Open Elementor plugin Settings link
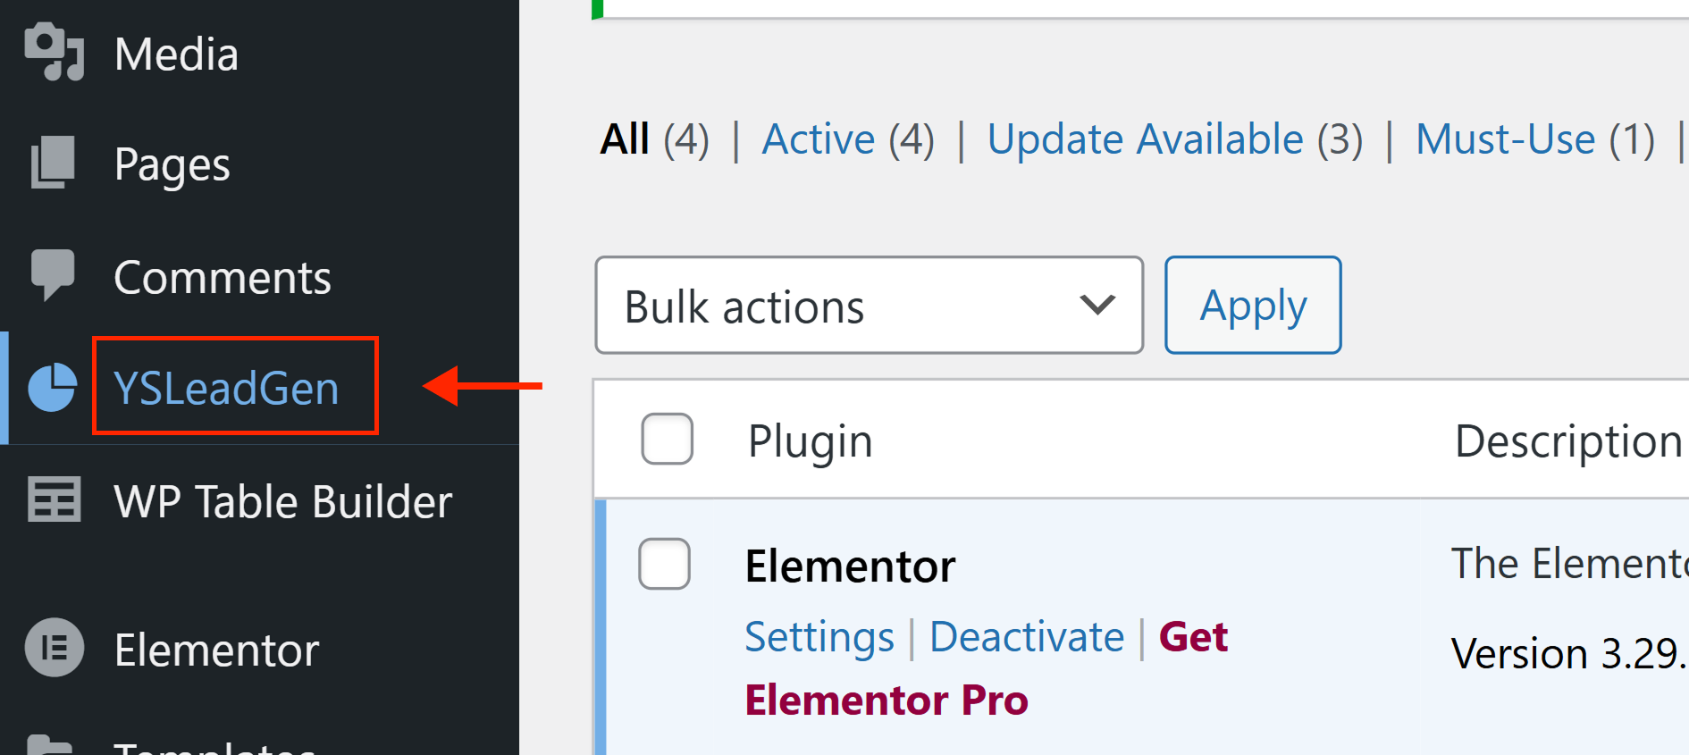The width and height of the screenshot is (1689, 755). coord(819,637)
